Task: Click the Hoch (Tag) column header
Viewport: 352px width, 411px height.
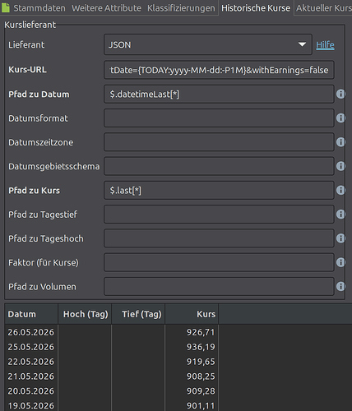Action: (x=85, y=314)
